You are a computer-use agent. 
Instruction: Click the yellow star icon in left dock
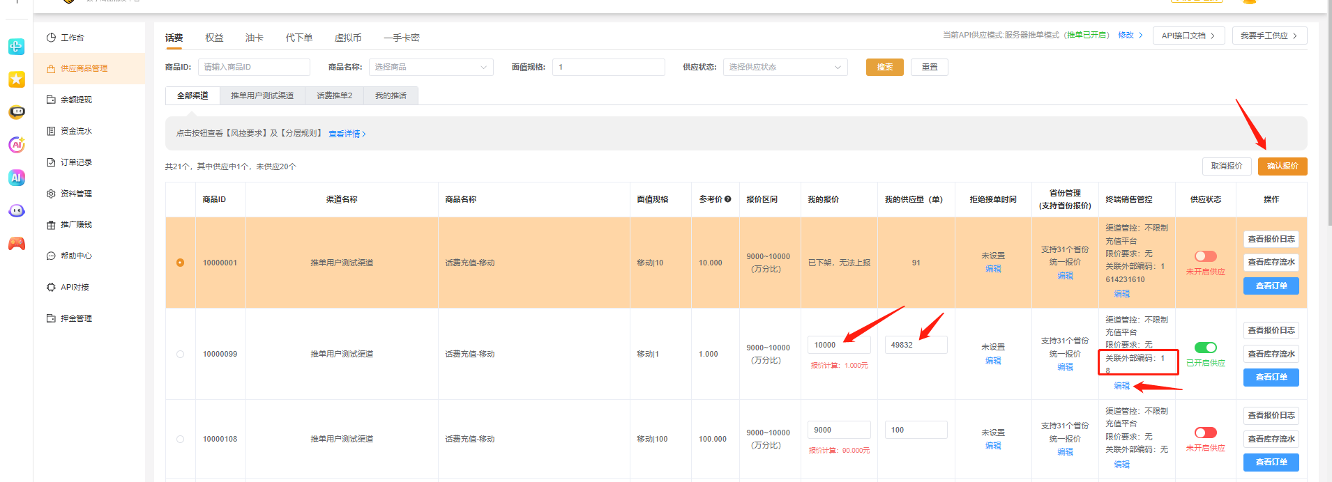[17, 79]
